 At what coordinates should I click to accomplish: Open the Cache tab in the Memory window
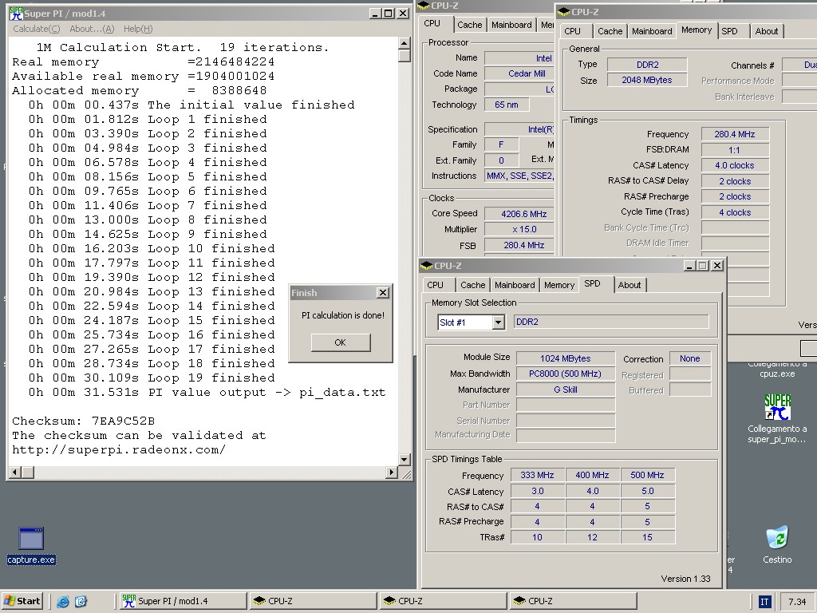click(x=610, y=31)
